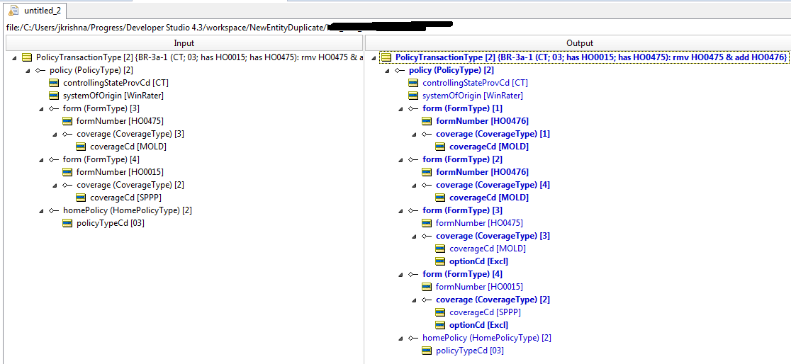Click coverageCd [MOLD] attribute icon in Input panel
This screenshot has width=791, height=364.
coord(82,147)
